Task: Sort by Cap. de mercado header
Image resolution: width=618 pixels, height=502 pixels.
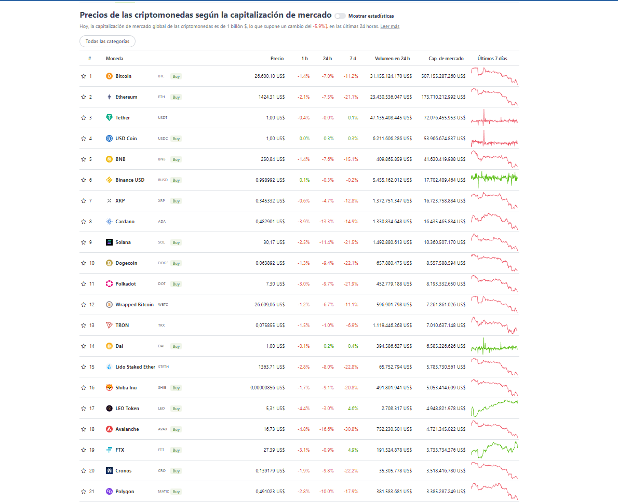Action: pyautogui.click(x=446, y=58)
